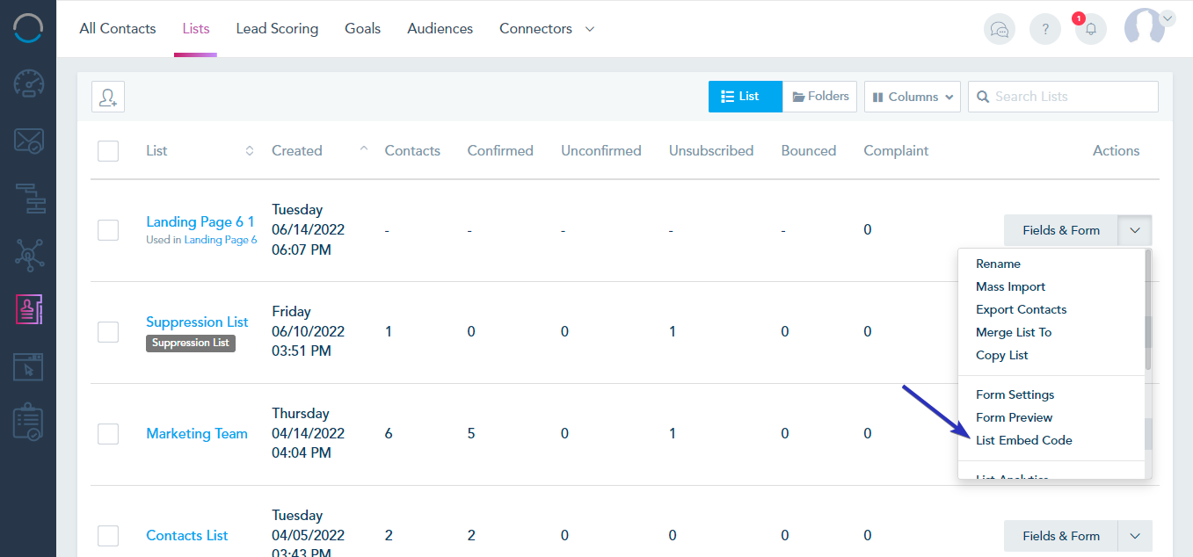The width and height of the screenshot is (1193, 557).
Task: Switch to List view
Action: 745,97
